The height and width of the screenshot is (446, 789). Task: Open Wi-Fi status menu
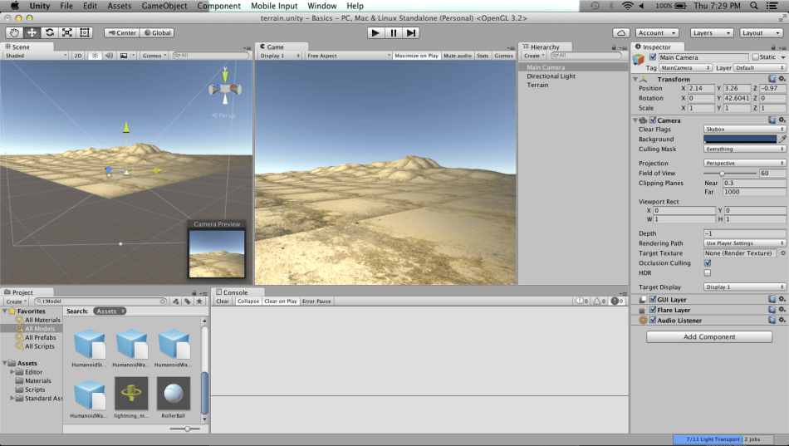pyautogui.click(x=627, y=6)
